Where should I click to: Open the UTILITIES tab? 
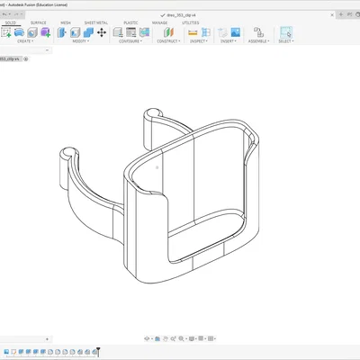191,22
